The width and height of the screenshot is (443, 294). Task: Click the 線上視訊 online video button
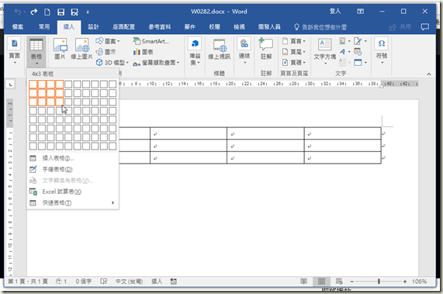(x=220, y=49)
